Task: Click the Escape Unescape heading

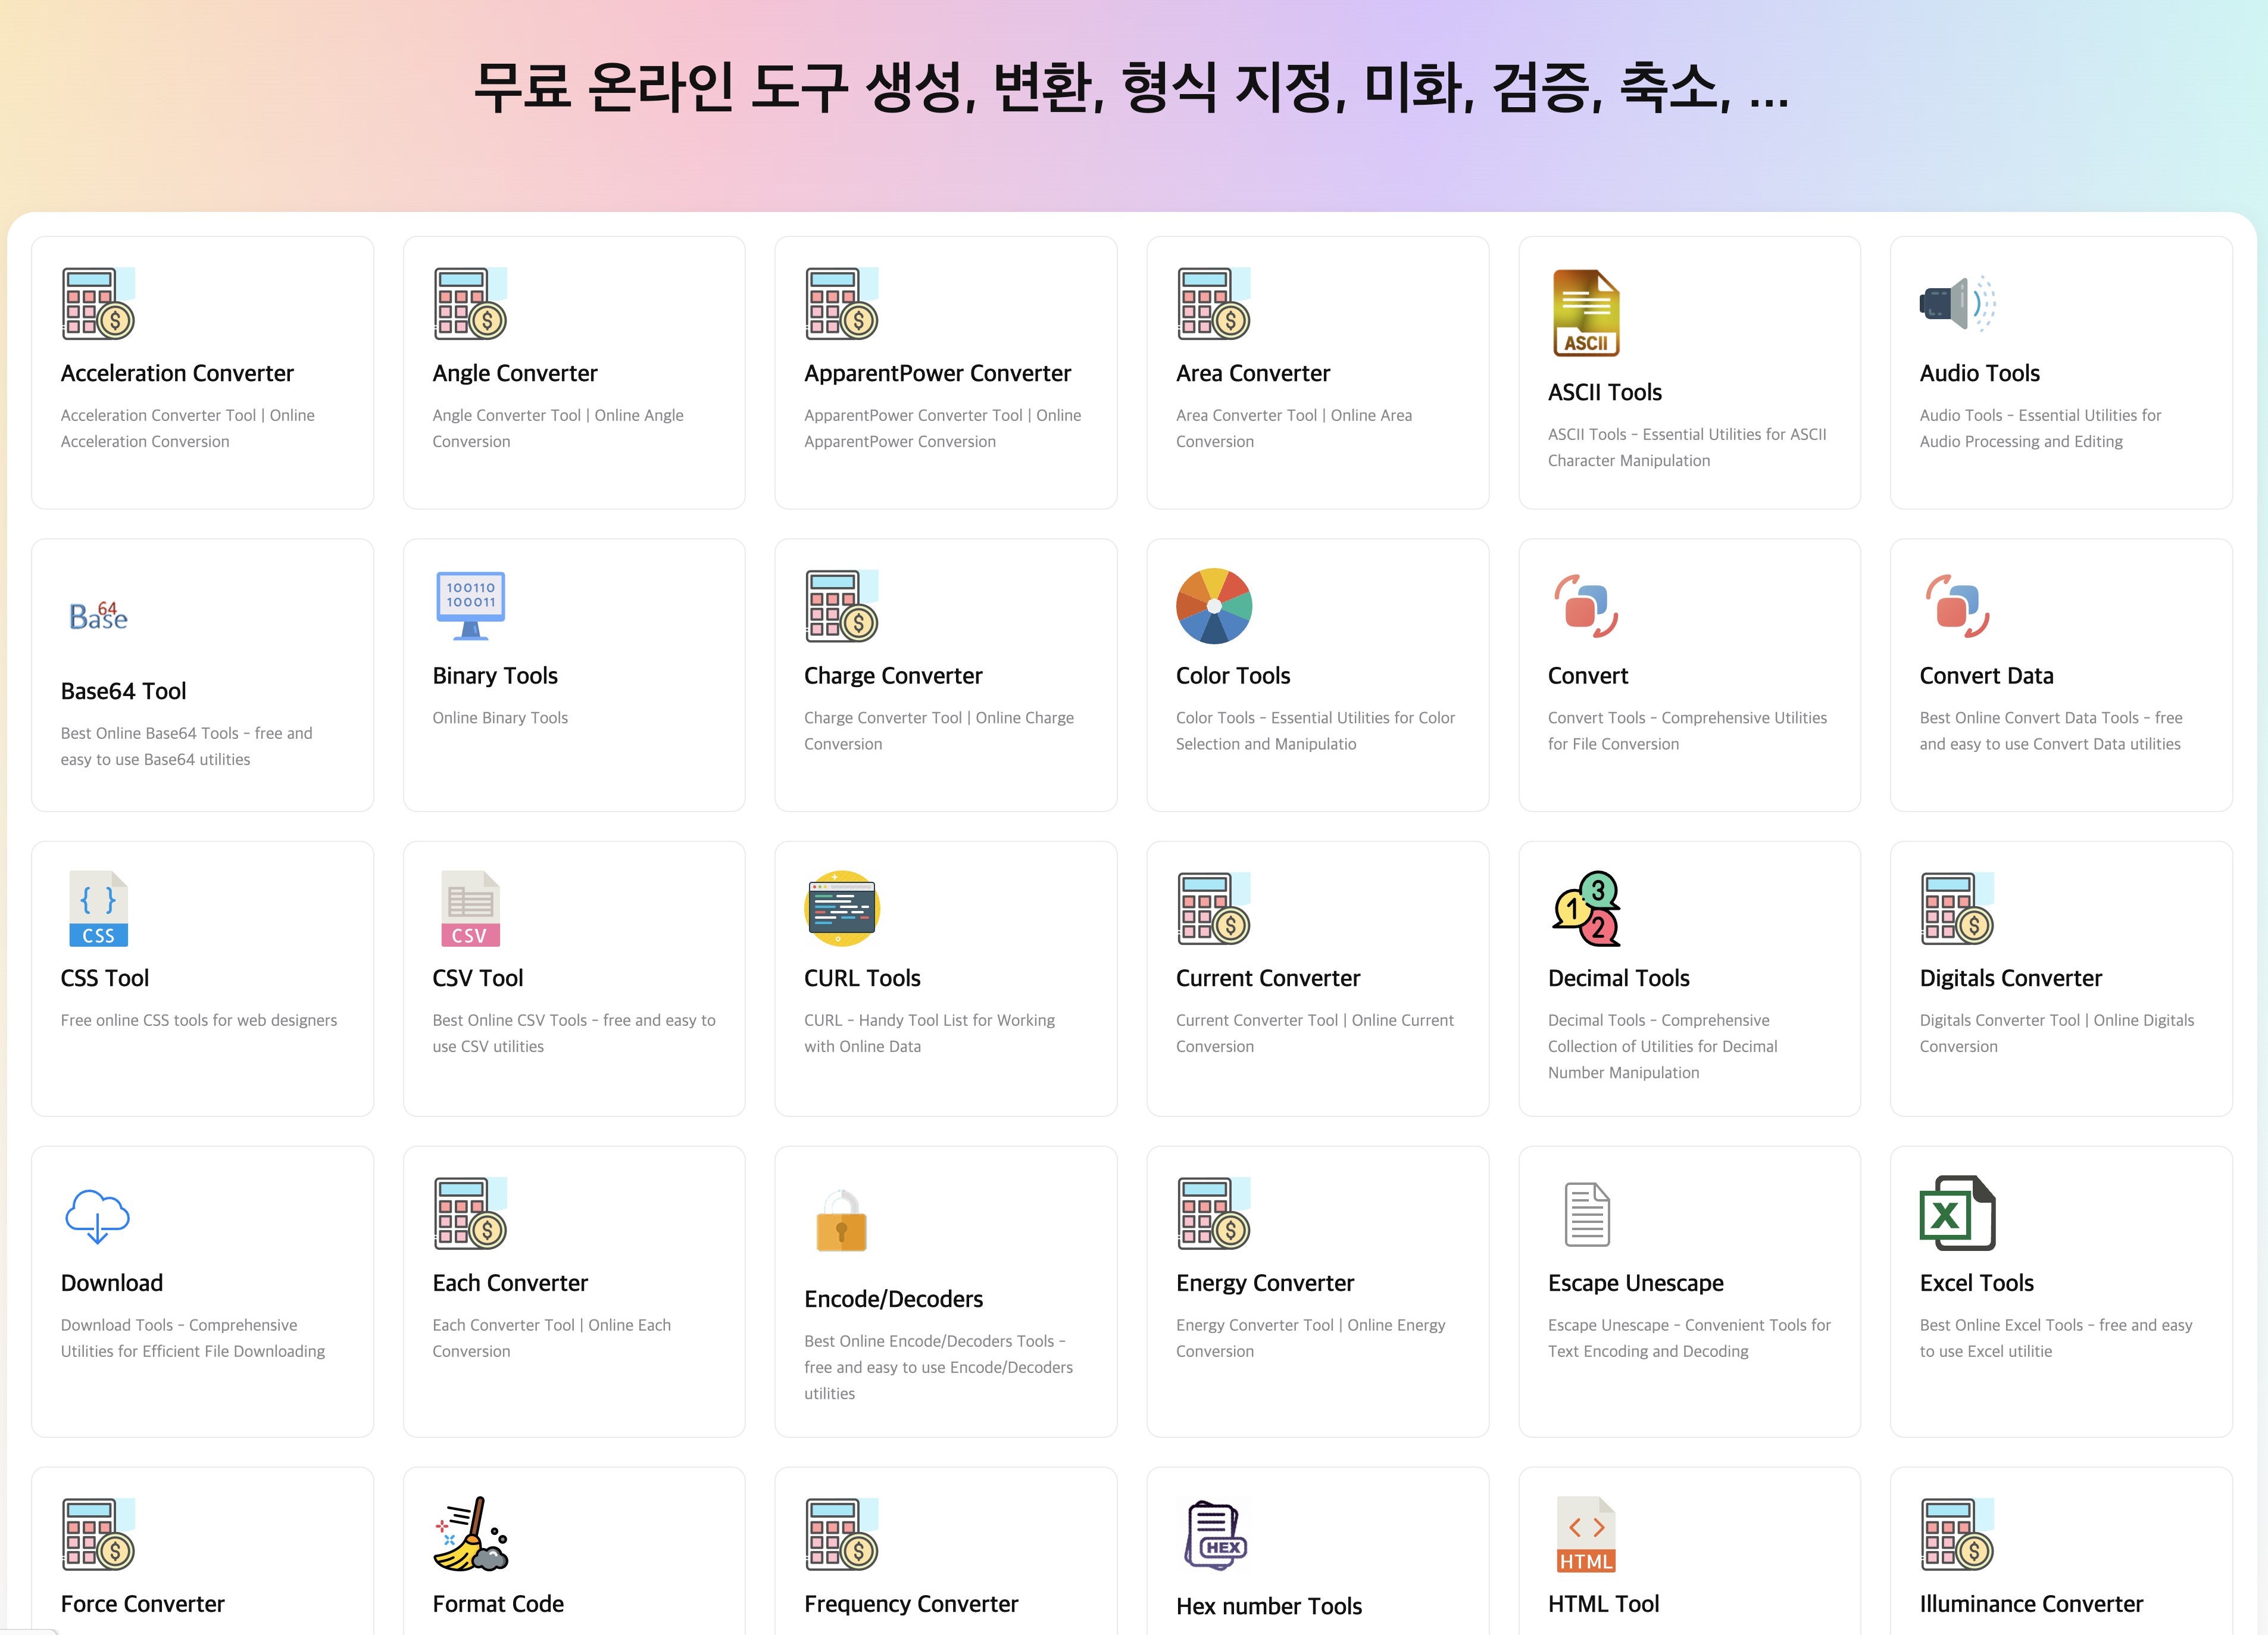Action: [1635, 1283]
